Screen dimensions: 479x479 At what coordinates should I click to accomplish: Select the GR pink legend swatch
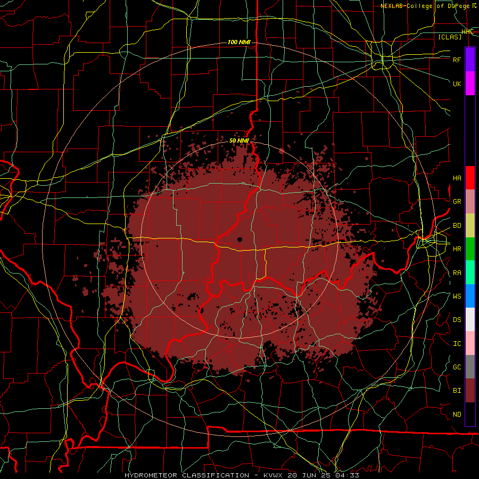[x=470, y=201]
